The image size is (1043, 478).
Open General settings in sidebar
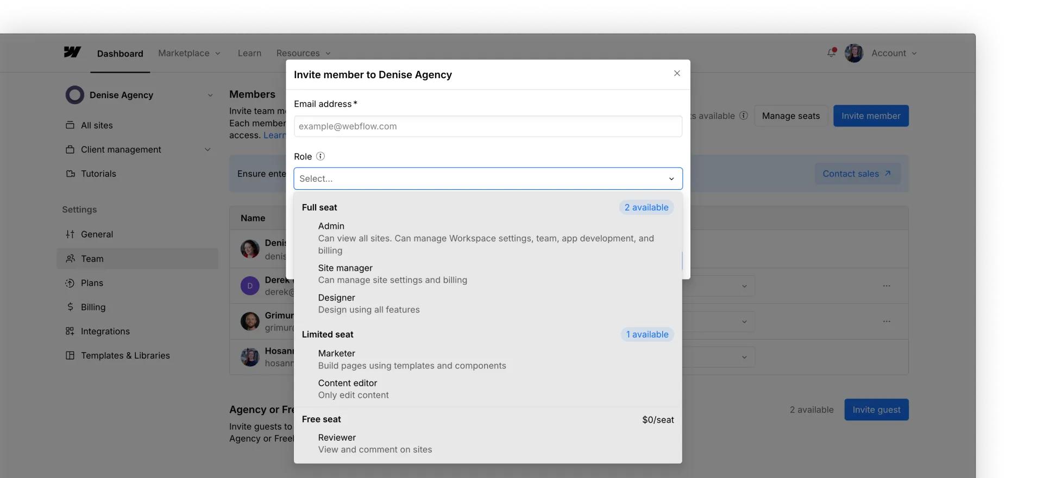tap(137, 234)
